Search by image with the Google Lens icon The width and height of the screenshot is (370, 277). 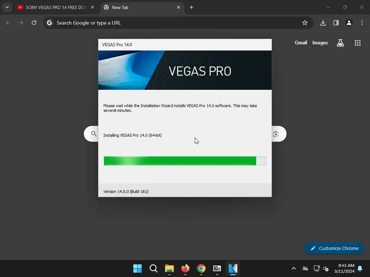276,134
